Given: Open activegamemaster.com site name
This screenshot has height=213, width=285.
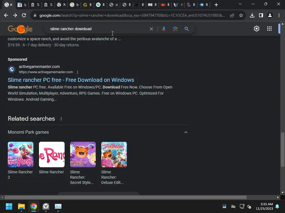Looking at the screenshot, I should (39, 67).
